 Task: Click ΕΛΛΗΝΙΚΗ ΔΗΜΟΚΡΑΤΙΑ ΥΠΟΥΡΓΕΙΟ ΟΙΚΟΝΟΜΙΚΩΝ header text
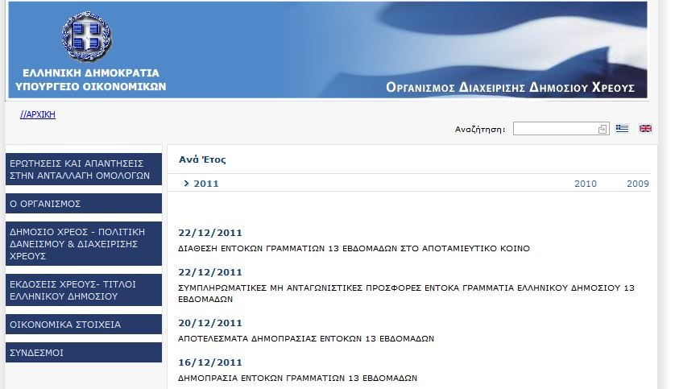[90, 80]
